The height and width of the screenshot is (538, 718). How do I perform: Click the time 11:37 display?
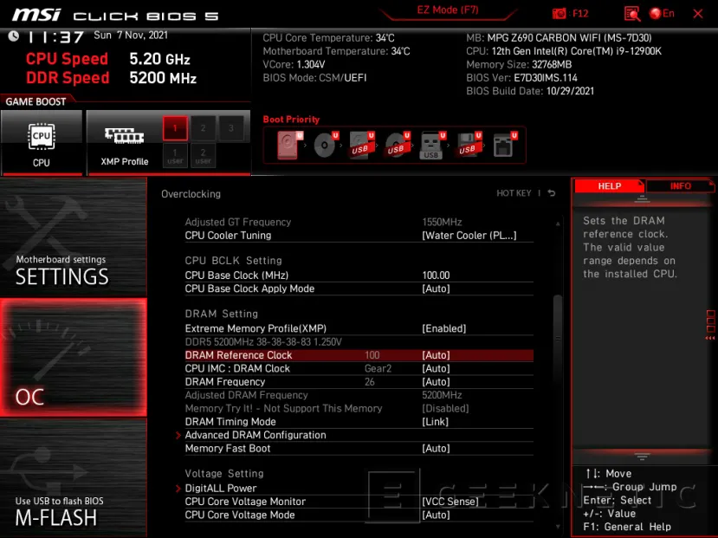click(x=56, y=36)
